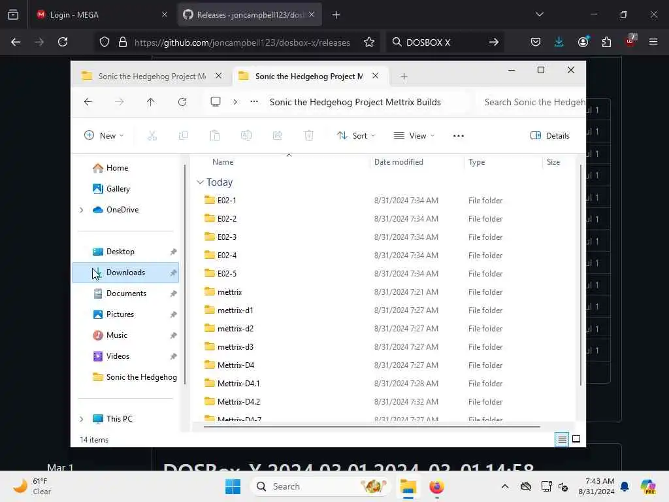Click the Explorer search box

[530, 102]
